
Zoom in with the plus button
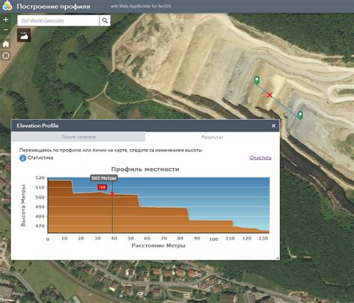pos(6,19)
